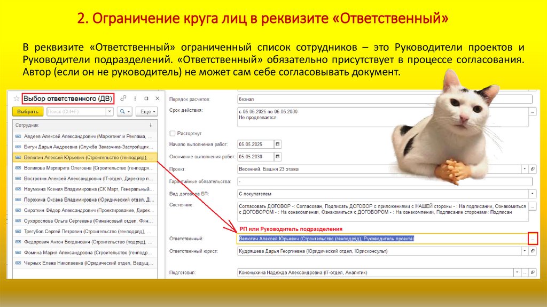Open the magnifier search options dropdown
The image size is (547, 307).
[124, 111]
